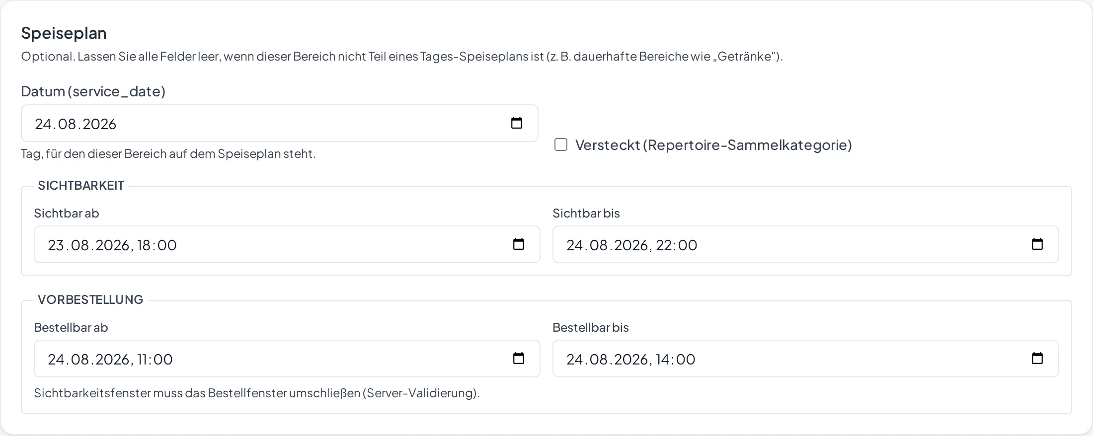Open calendar picker in Bestellbar bis field

pyautogui.click(x=1037, y=358)
